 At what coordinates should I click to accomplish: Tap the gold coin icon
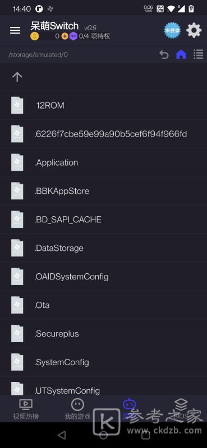[x=34, y=36]
